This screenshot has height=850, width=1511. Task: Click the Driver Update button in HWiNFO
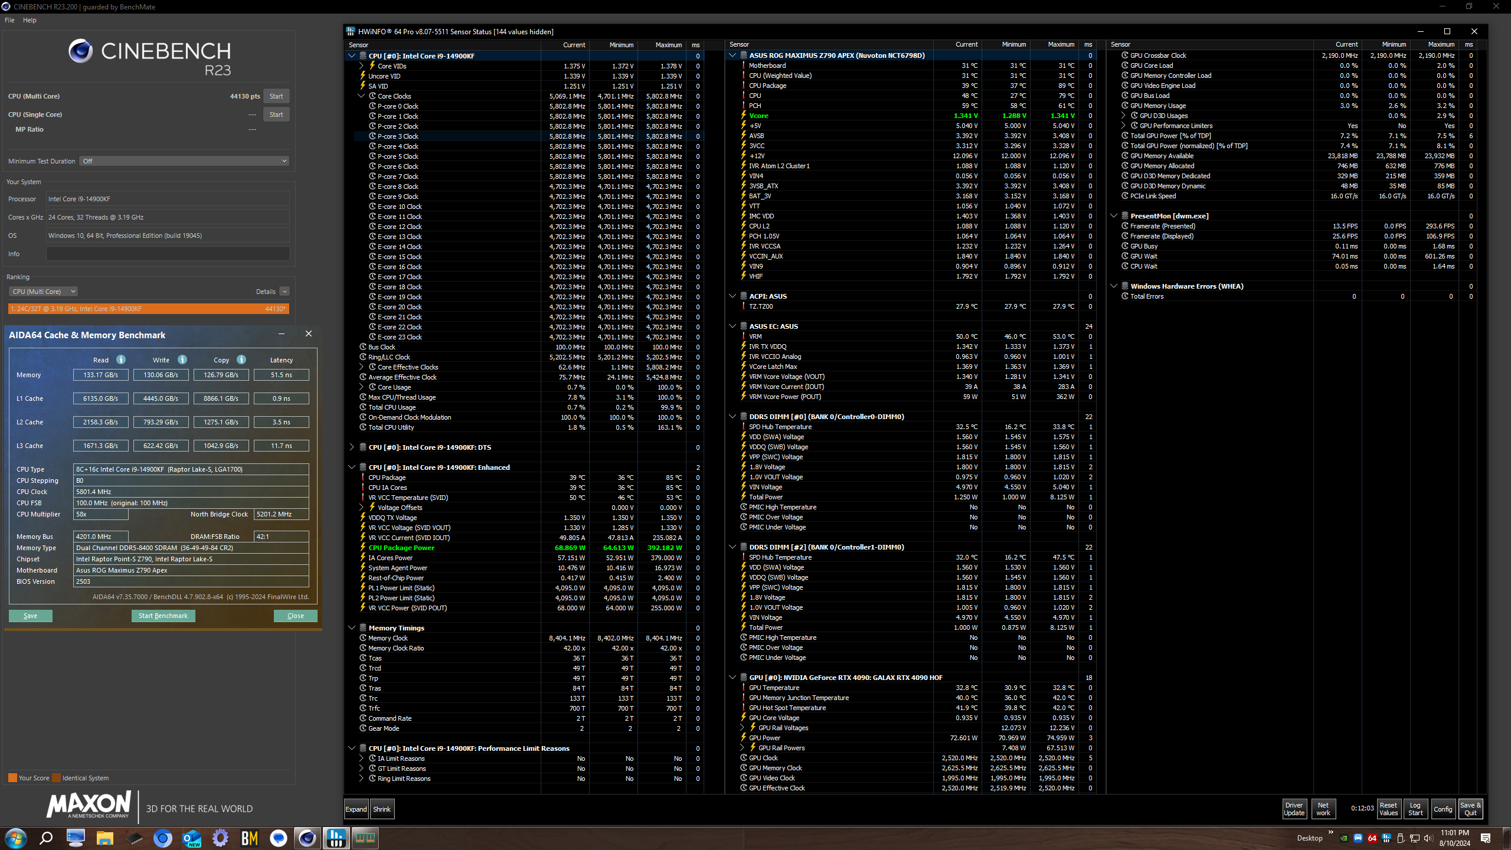click(x=1294, y=809)
